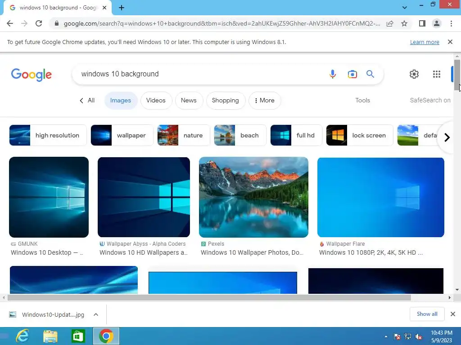Click the Action Center flag icon
This screenshot has width=461, height=345.
click(397, 336)
